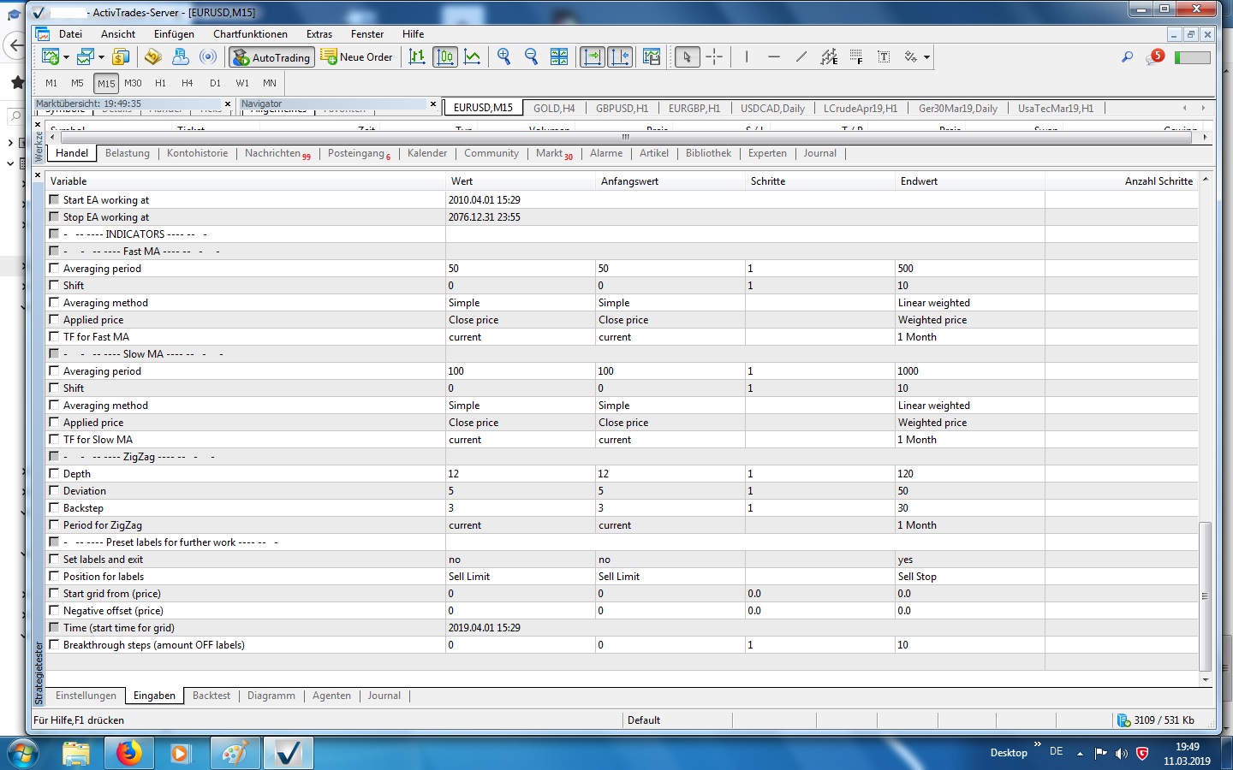Switch to the Backtest tab

[x=211, y=696]
